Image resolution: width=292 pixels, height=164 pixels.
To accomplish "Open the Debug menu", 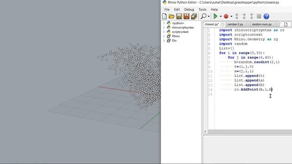I will click(189, 10).
